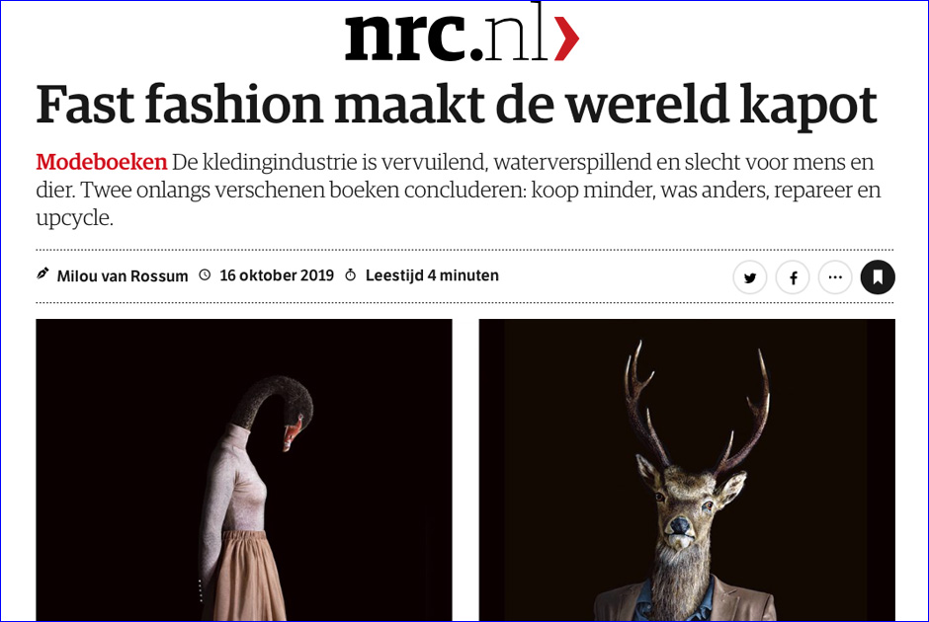929x622 pixels.
Task: Click the pink skirt in the left image
Action: point(249,576)
